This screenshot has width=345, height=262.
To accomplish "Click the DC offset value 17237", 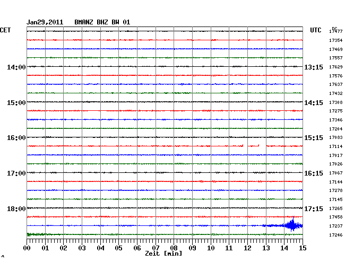I will (336, 226).
